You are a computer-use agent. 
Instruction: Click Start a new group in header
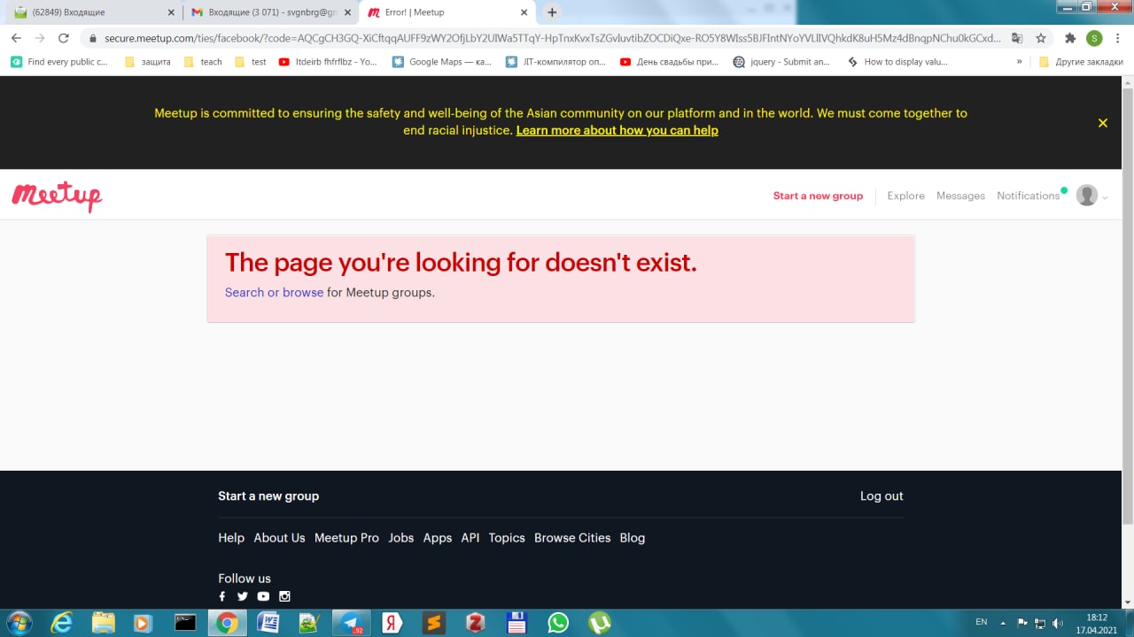[818, 196]
